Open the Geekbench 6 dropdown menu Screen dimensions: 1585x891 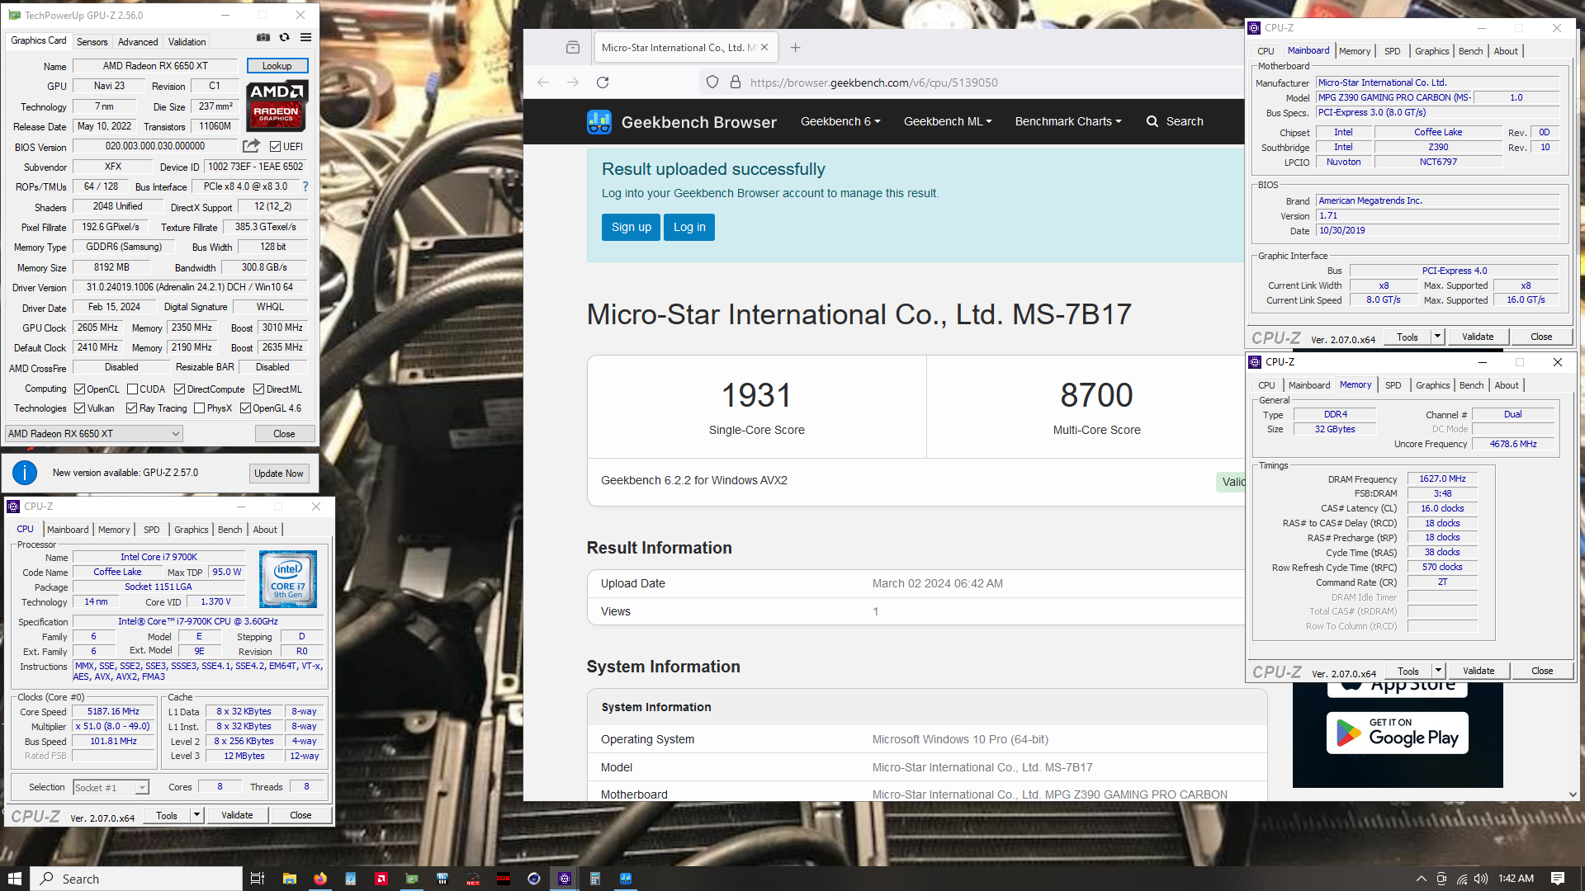click(x=840, y=121)
